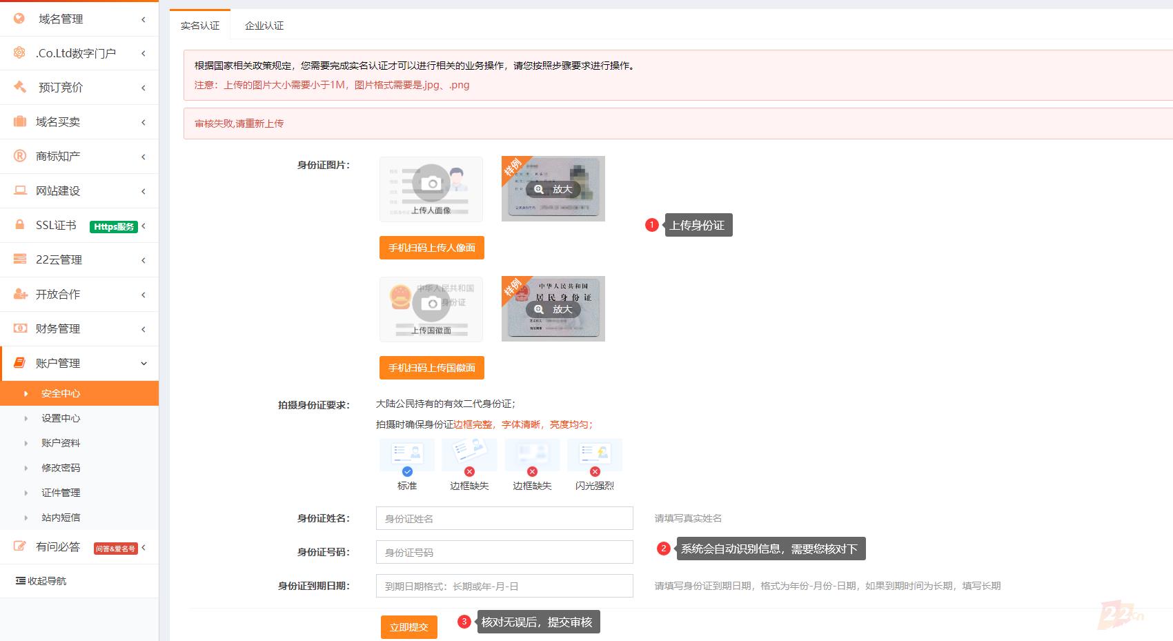Viewport: 1173px width, 641px height.
Task: Click 手机扫码上传国徽面 button
Action: (x=432, y=368)
